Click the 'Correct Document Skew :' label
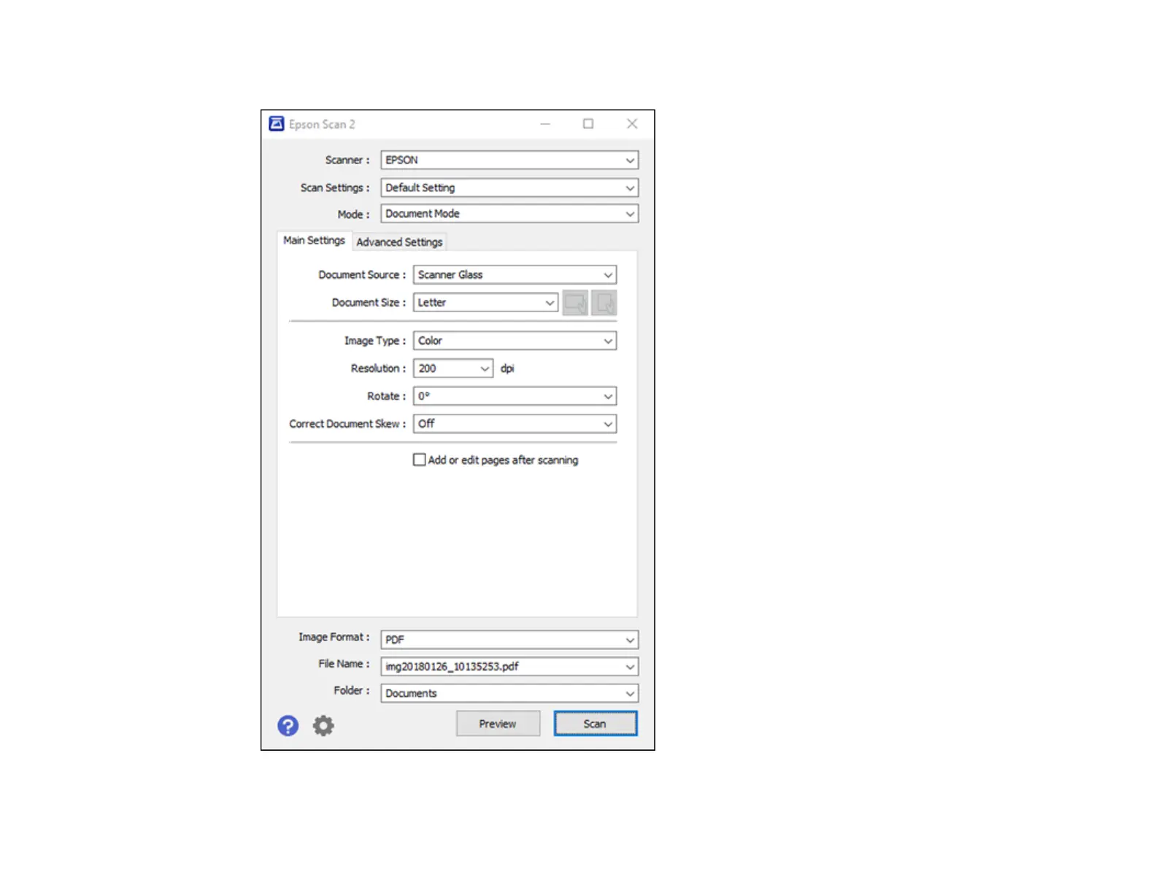 [x=347, y=424]
